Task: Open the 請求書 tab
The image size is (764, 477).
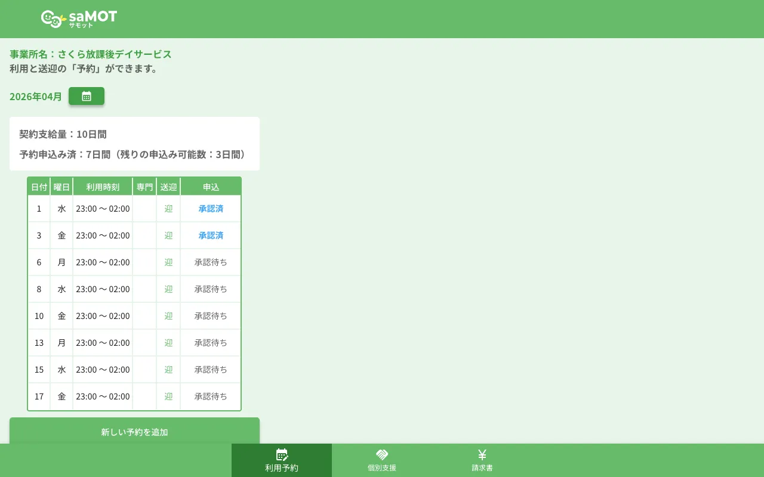Action: [482, 460]
